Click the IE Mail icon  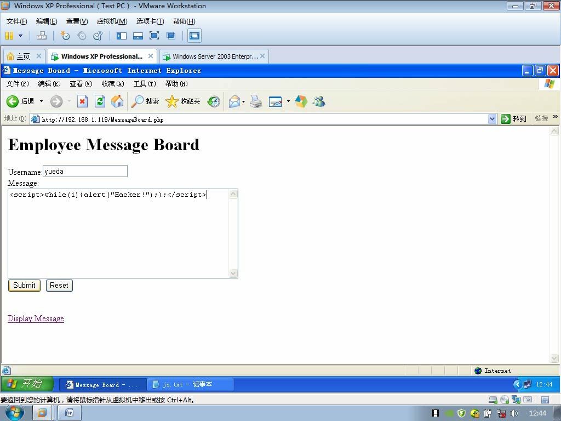click(x=234, y=101)
